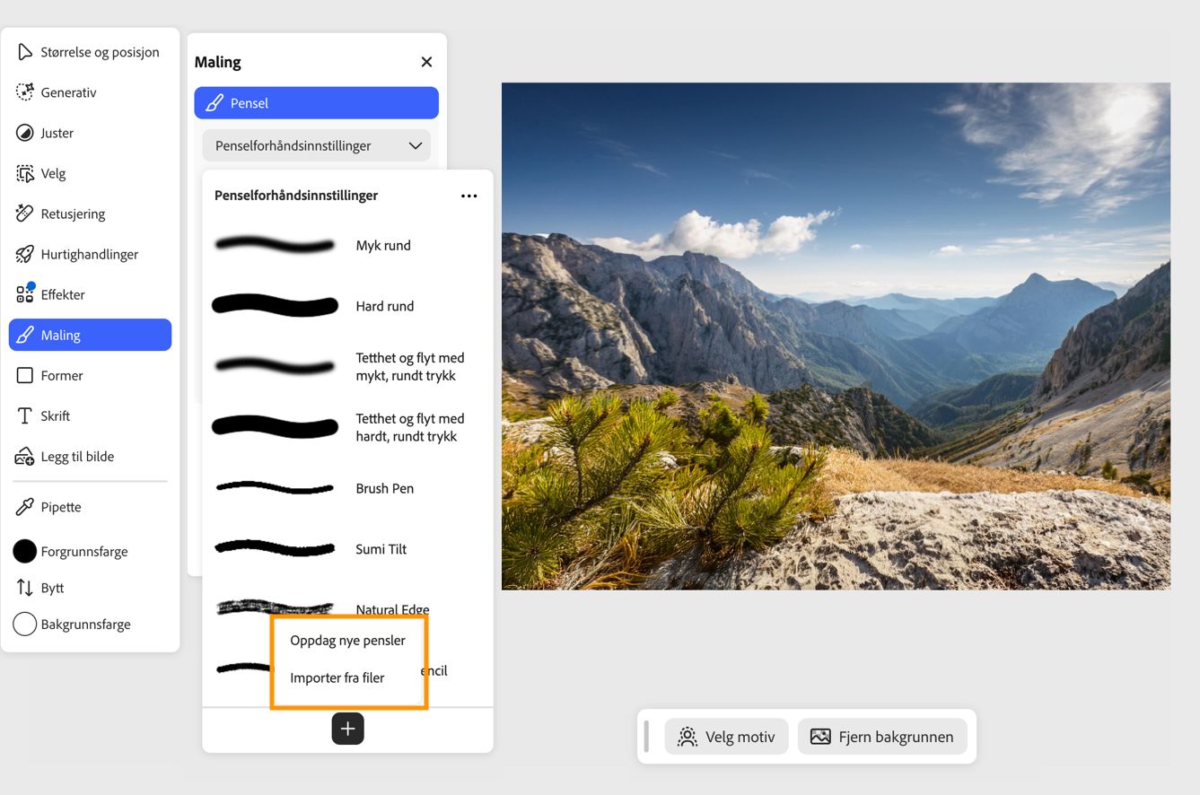
Task: Select the Pipette tool
Action: [58, 506]
